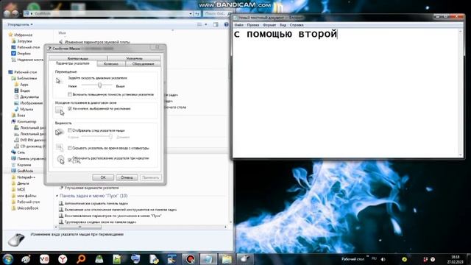This screenshot has height=265, width=471.
Task: Switch to Кнопки мыши tab
Action: click(78, 58)
